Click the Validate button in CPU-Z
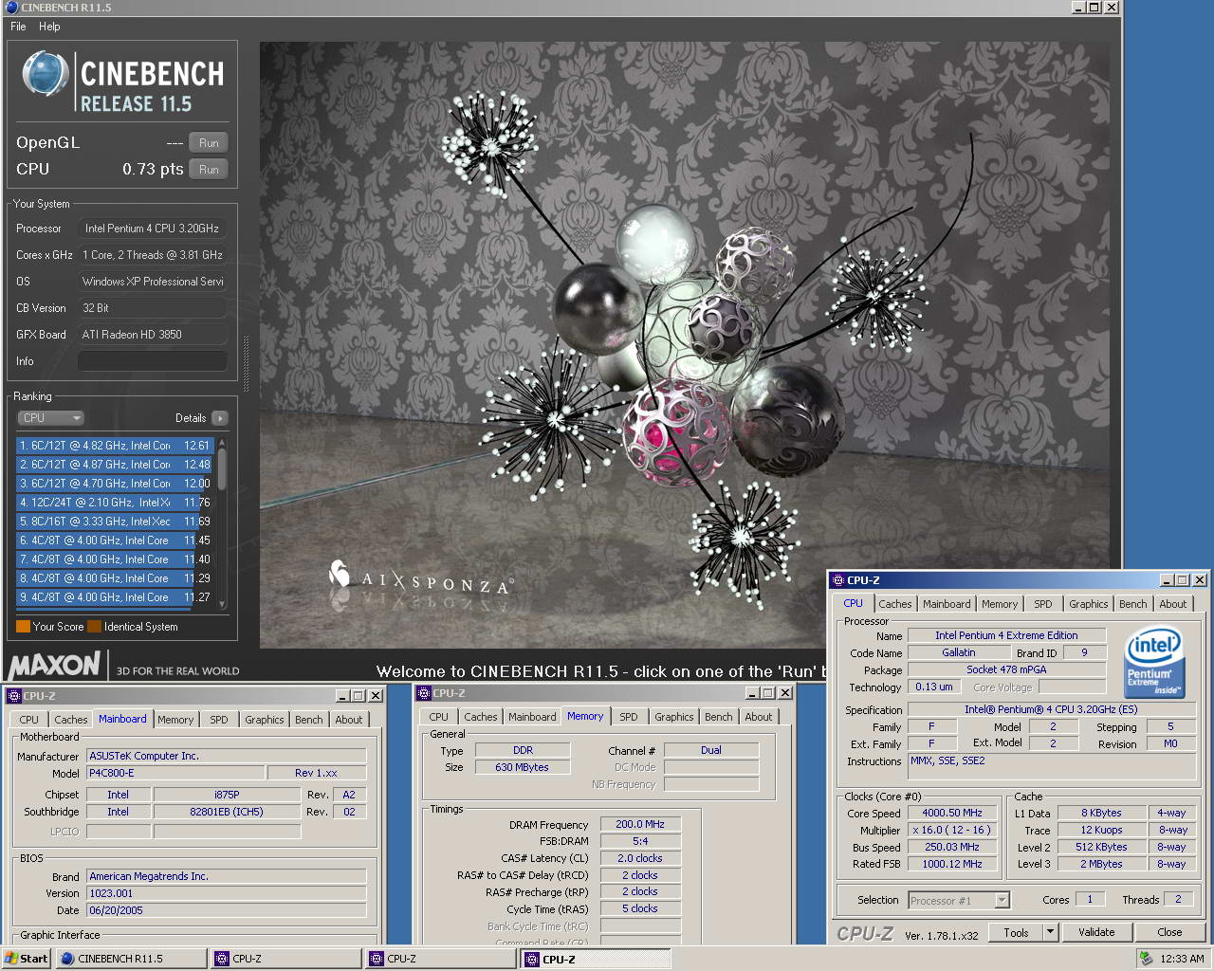Viewport: 1214px width, 971px height. pyautogui.click(x=1096, y=933)
